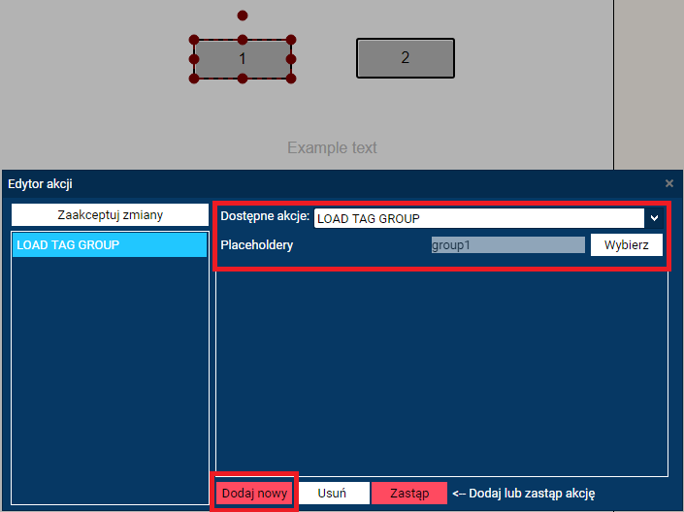Click the Placeholdery field containing group1
This screenshot has width=684, height=512.
coord(507,245)
